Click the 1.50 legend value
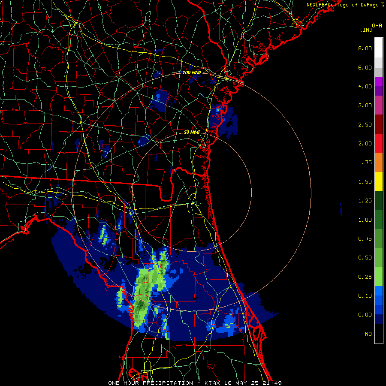386x386 pixels. 365,182
